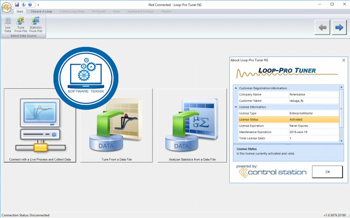This screenshot has height=218, width=350.
Task: Click the property grid scroll-down arrow
Action: (x=341, y=141)
